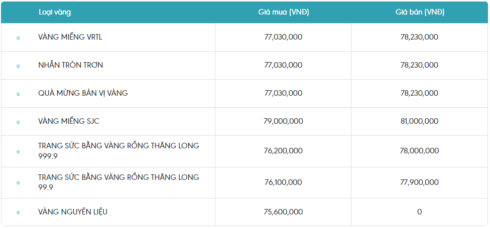Select the VÀNG MIẾNG SJC label
Screen dimensions: 490x228
pyautogui.click(x=72, y=121)
